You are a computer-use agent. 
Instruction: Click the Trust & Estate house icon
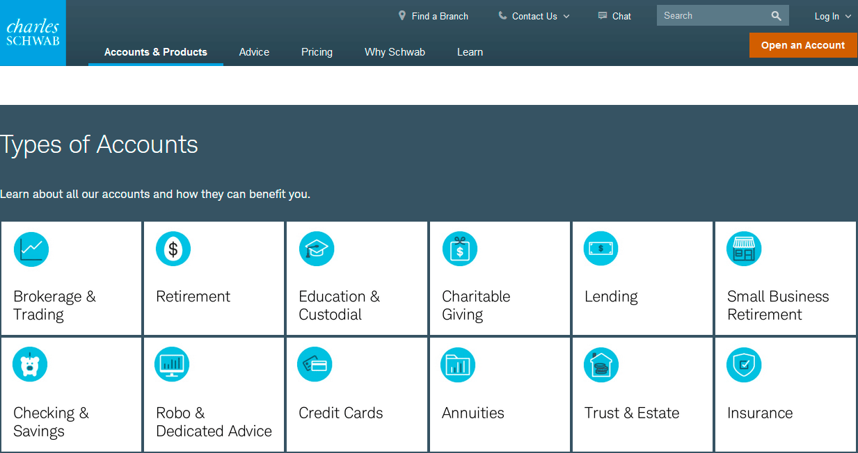tap(601, 364)
